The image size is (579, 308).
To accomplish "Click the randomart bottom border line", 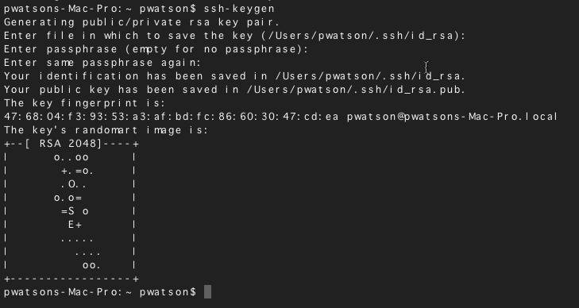I will click(x=71, y=279).
